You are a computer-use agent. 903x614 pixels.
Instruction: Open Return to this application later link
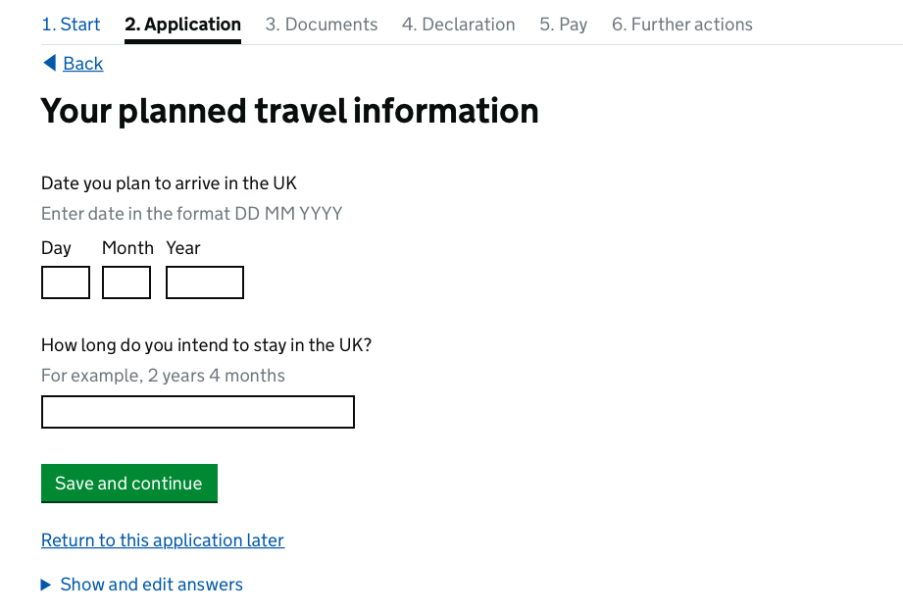[x=163, y=540]
